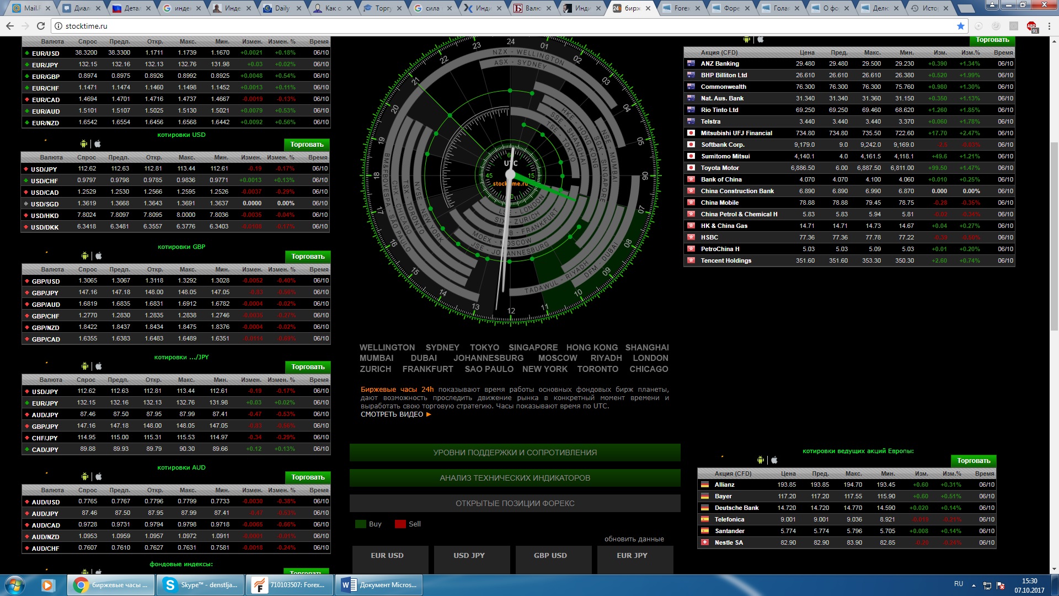This screenshot has width=1059, height=596.
Task: Click the Apple icon above European stocks table
Action: click(x=774, y=460)
